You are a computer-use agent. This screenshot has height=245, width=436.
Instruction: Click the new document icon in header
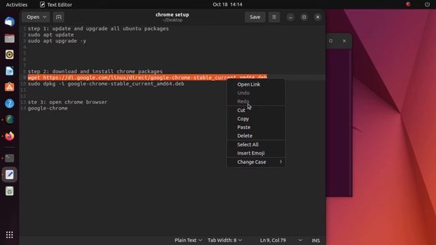pos(59,17)
